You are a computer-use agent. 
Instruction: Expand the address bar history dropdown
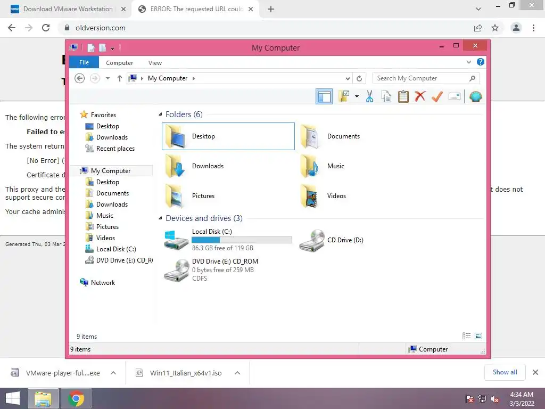click(x=347, y=78)
